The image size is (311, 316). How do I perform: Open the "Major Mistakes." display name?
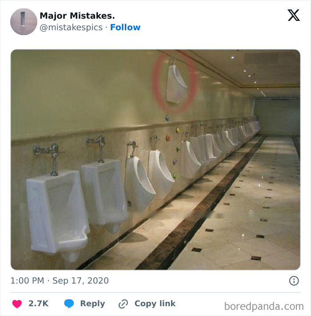pos(77,16)
